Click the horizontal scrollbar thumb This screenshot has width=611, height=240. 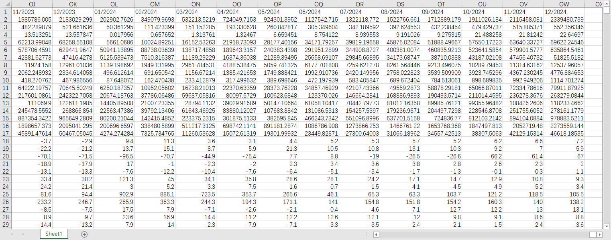tap(593, 234)
